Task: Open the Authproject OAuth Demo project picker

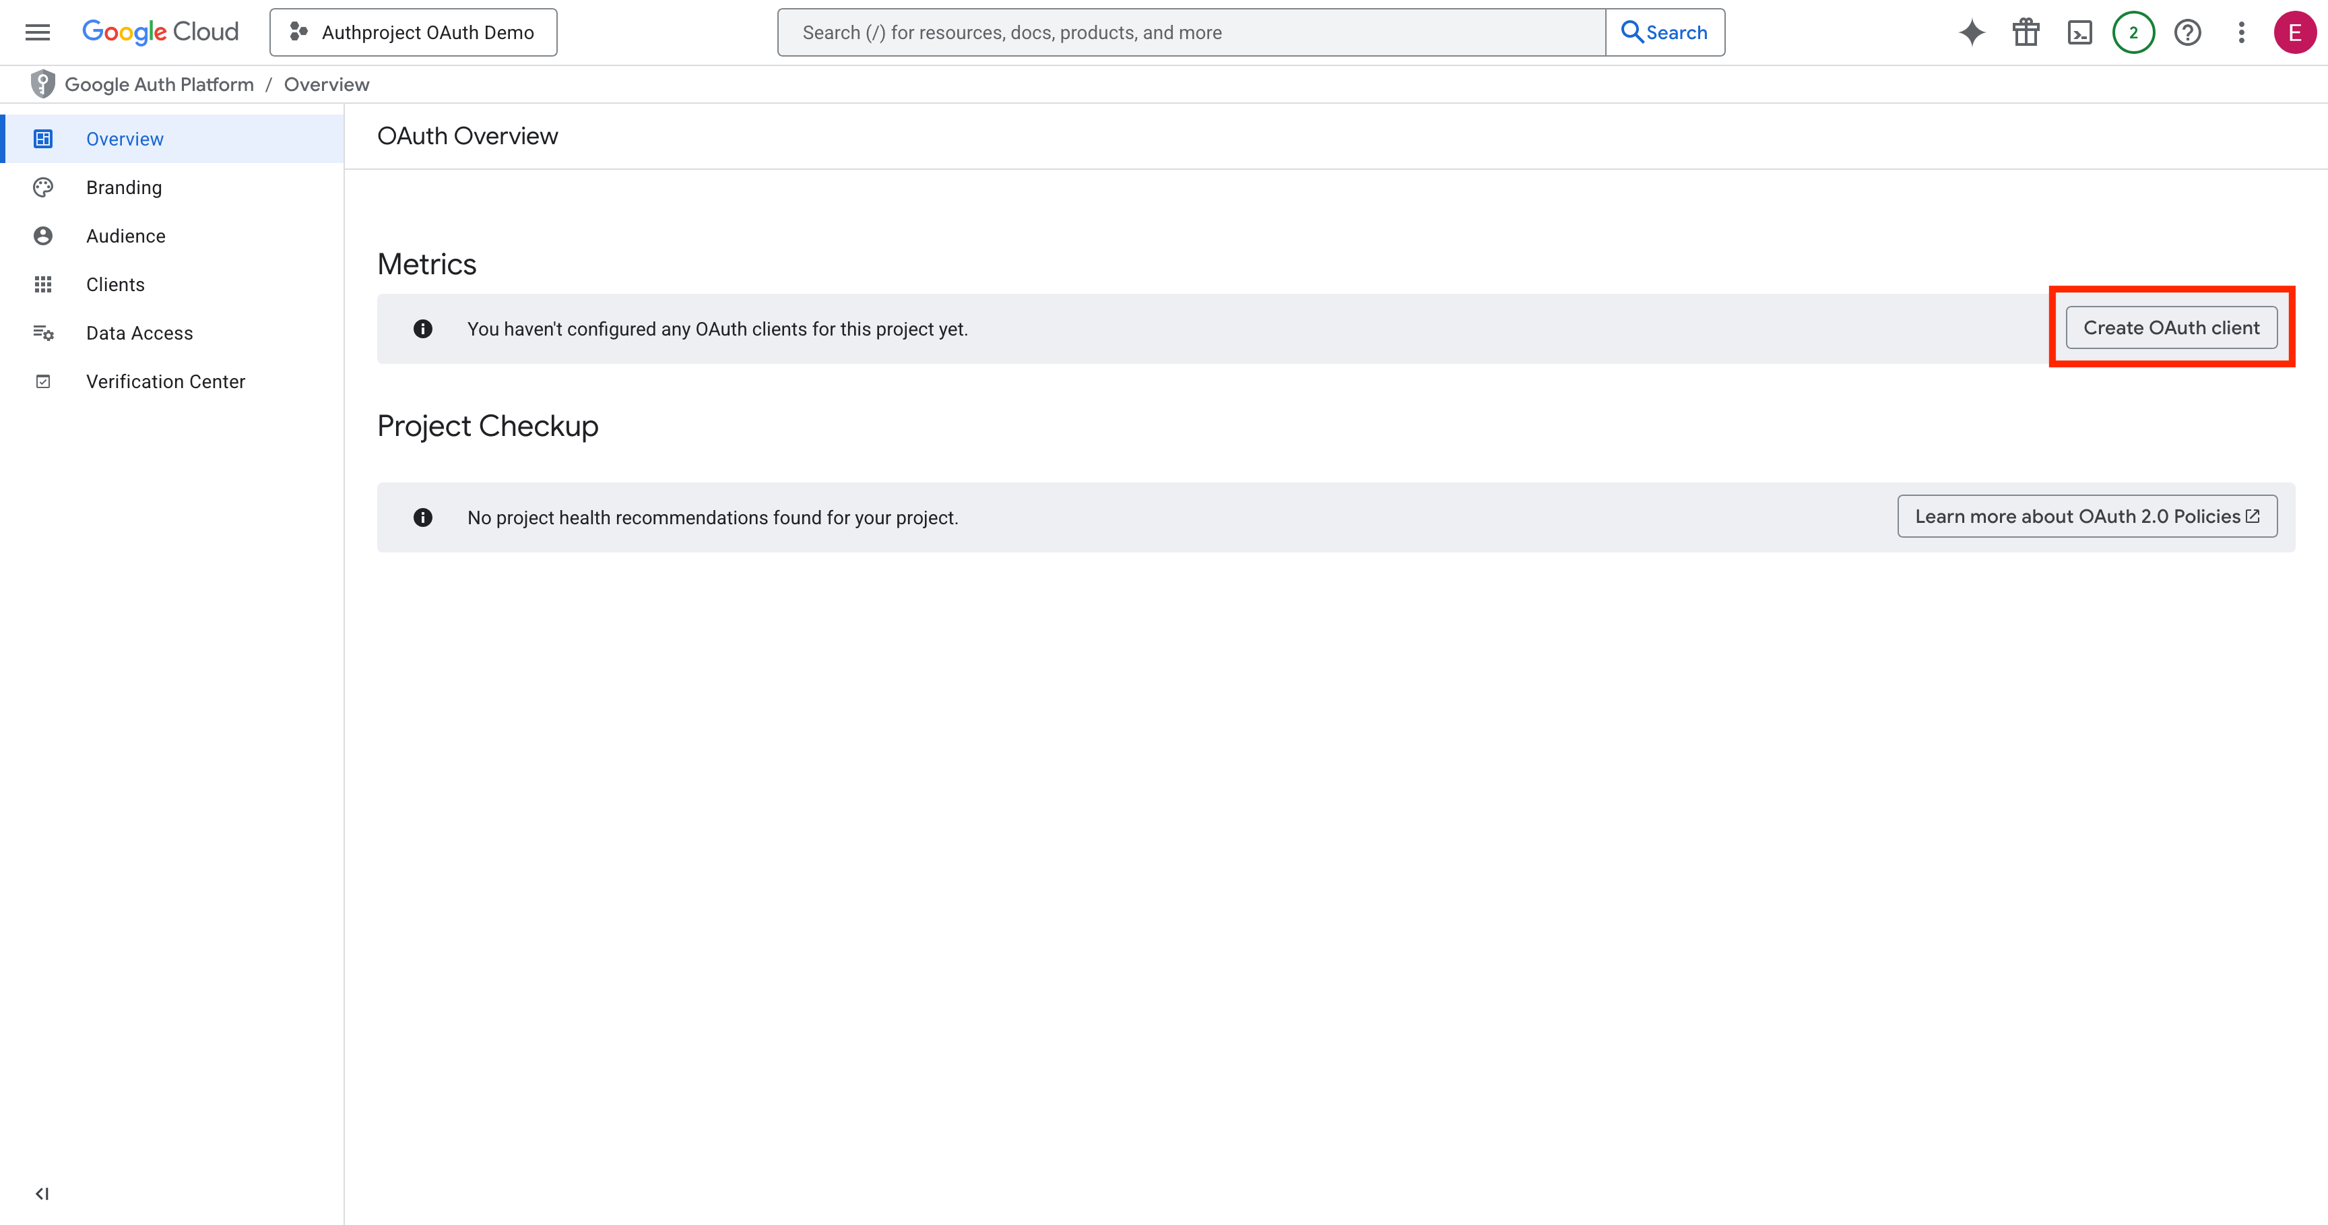Action: click(413, 32)
